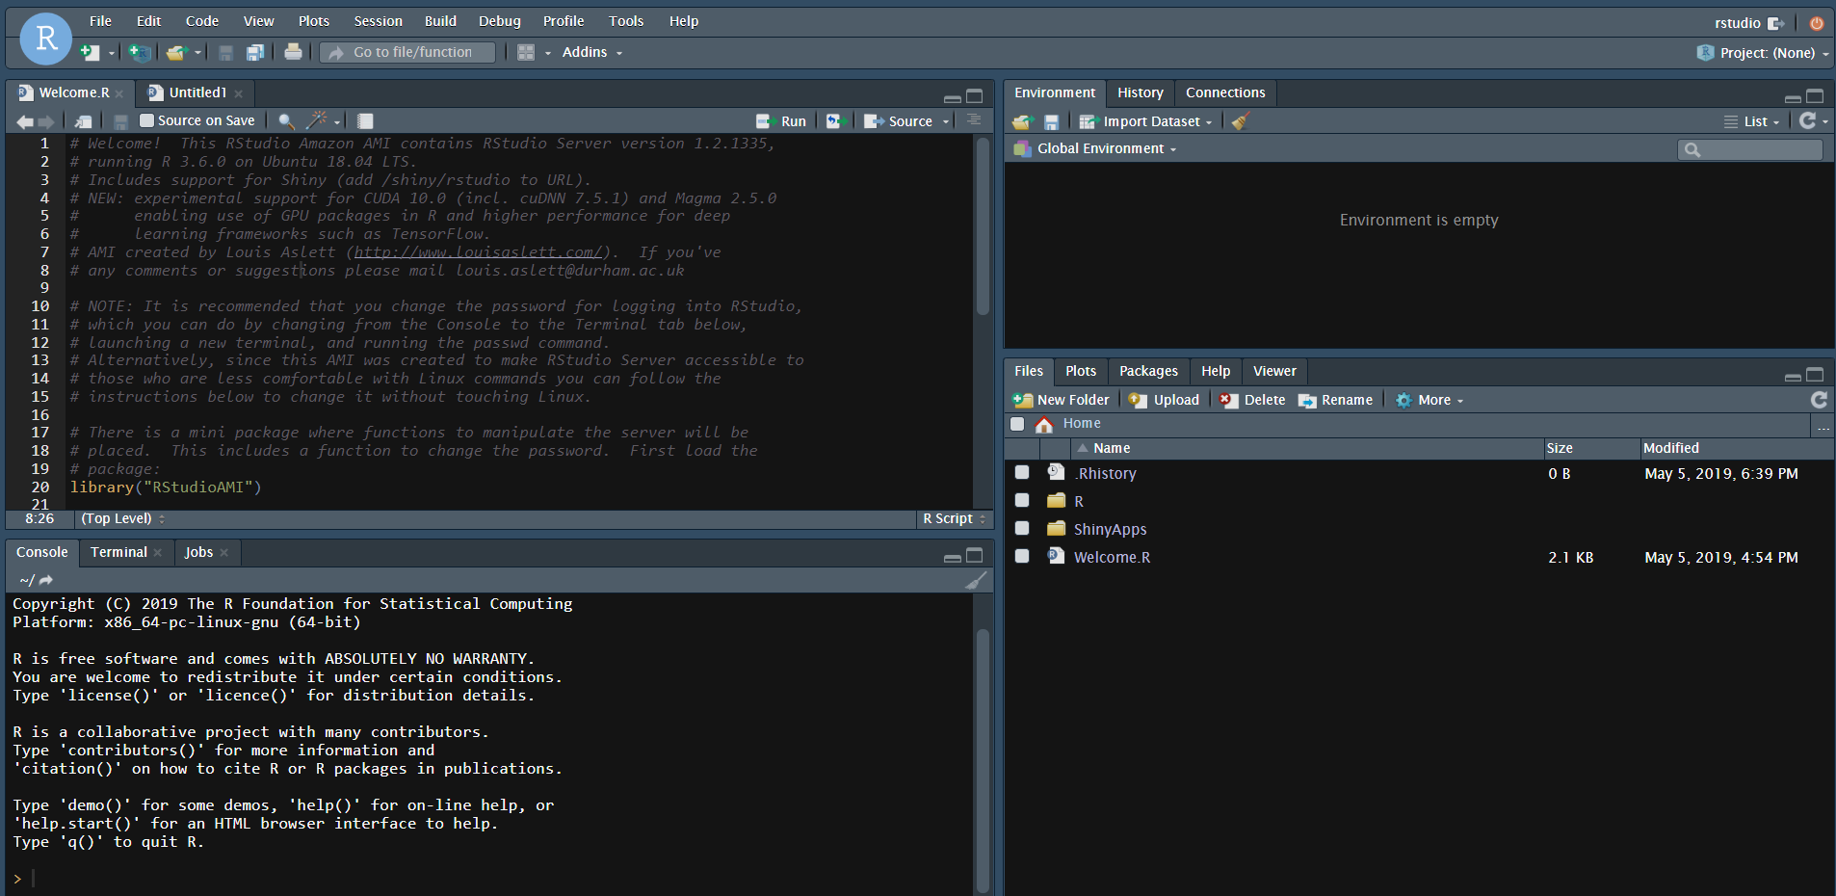Click the Rename button
The image size is (1836, 896).
pos(1335,400)
